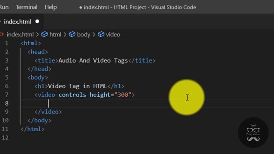Click the 'controls' attribute on line 7
This screenshot has width=274, height=154.
(72, 95)
